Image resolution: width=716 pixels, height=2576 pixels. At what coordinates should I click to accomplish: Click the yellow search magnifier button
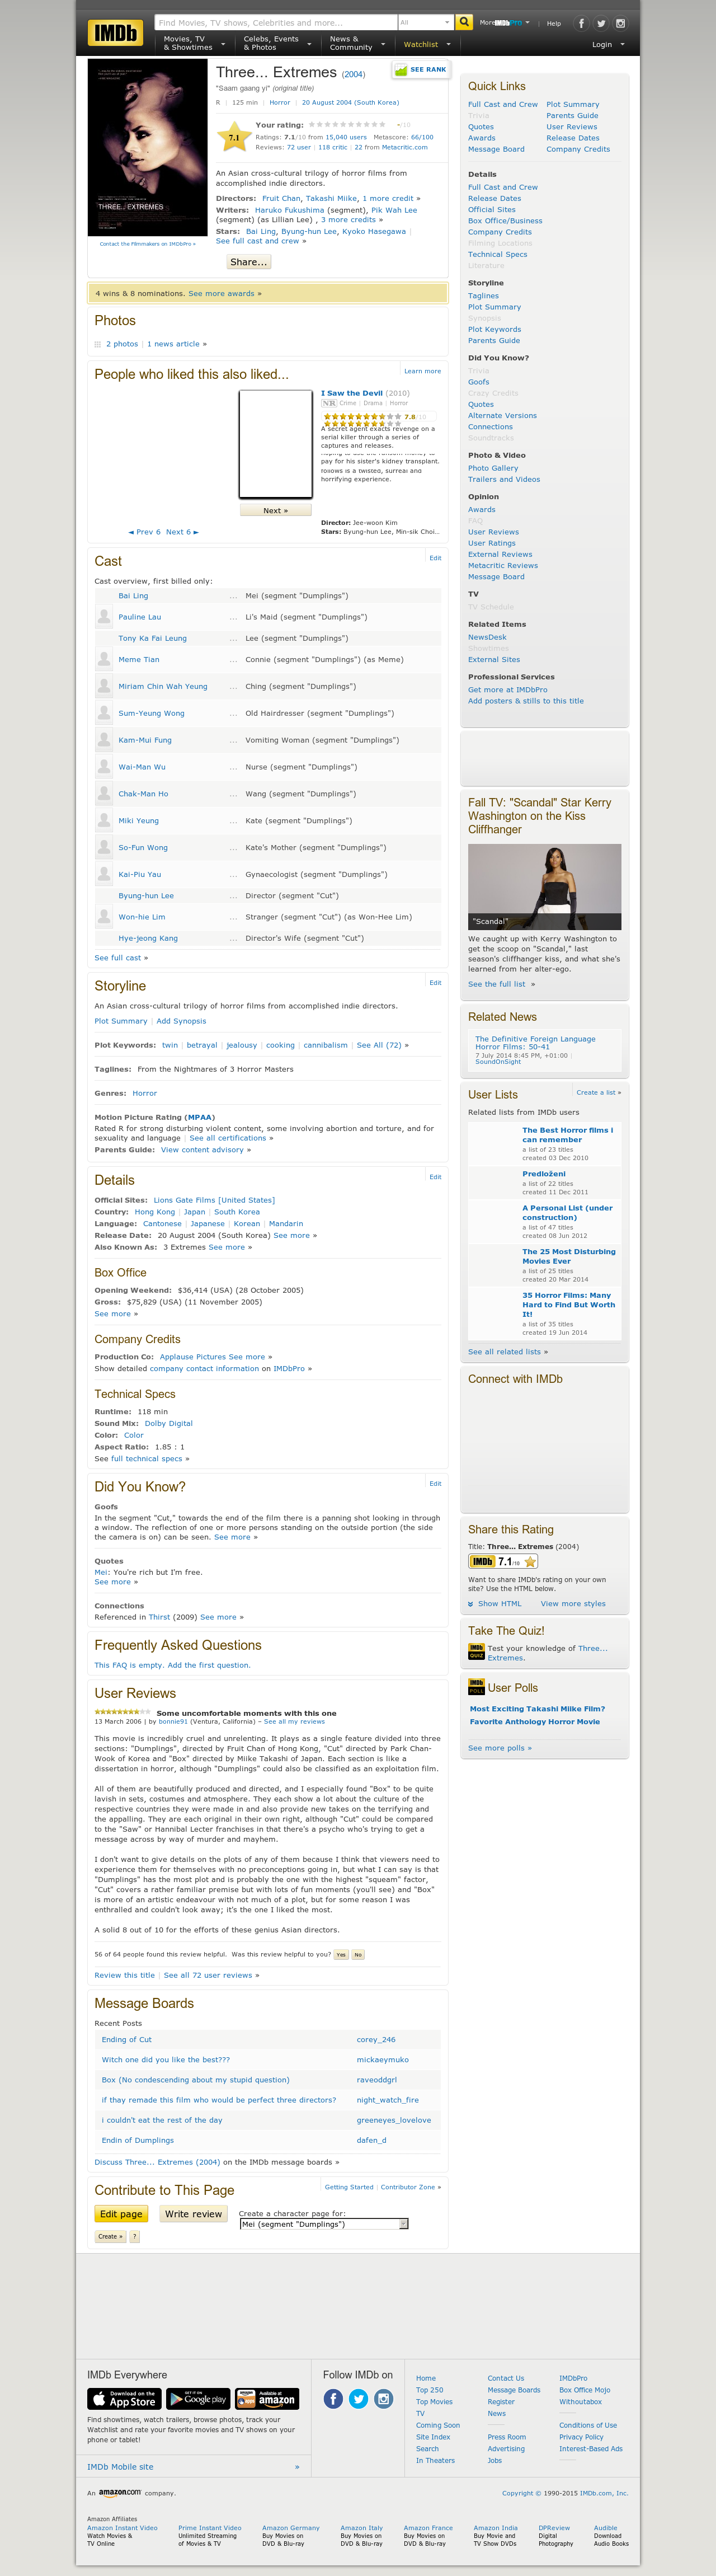click(x=464, y=22)
